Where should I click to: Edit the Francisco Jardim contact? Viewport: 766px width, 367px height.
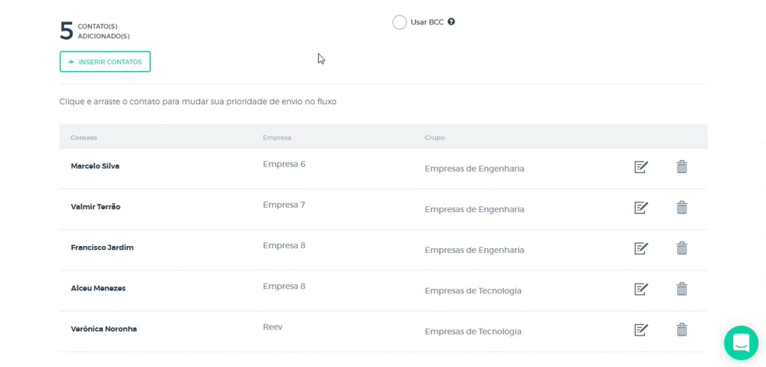tap(641, 248)
